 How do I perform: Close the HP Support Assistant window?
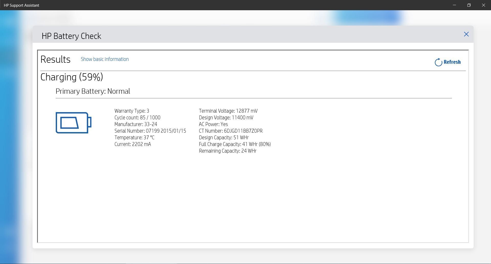(x=483, y=5)
